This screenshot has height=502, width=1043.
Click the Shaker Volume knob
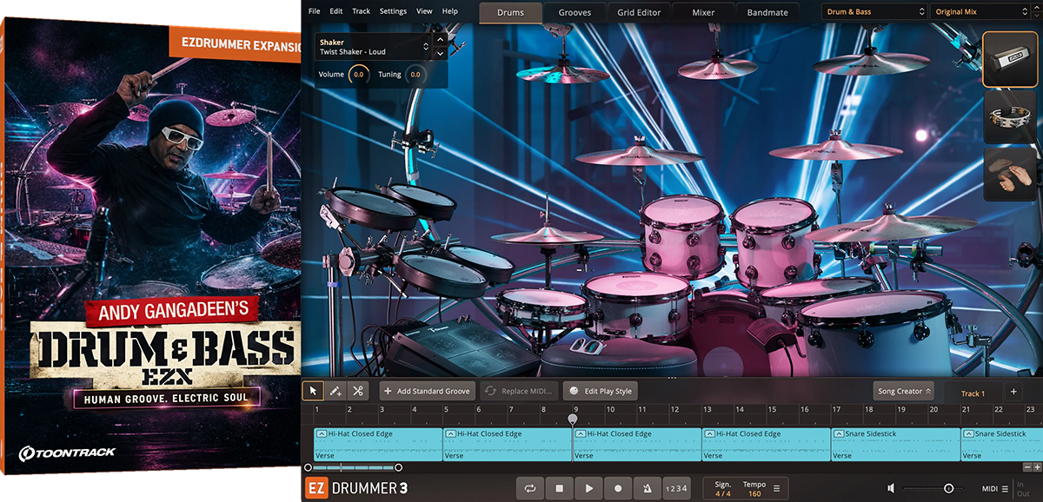[358, 75]
